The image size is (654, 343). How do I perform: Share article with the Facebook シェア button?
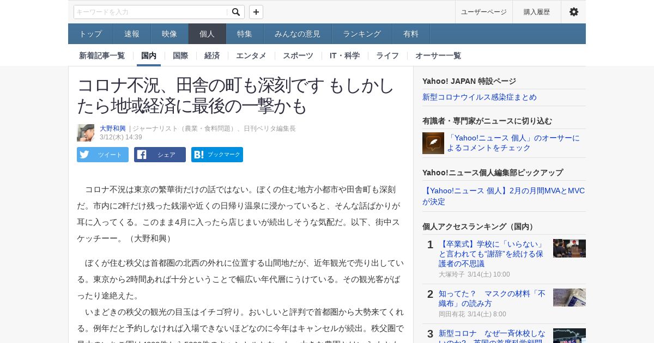160,155
